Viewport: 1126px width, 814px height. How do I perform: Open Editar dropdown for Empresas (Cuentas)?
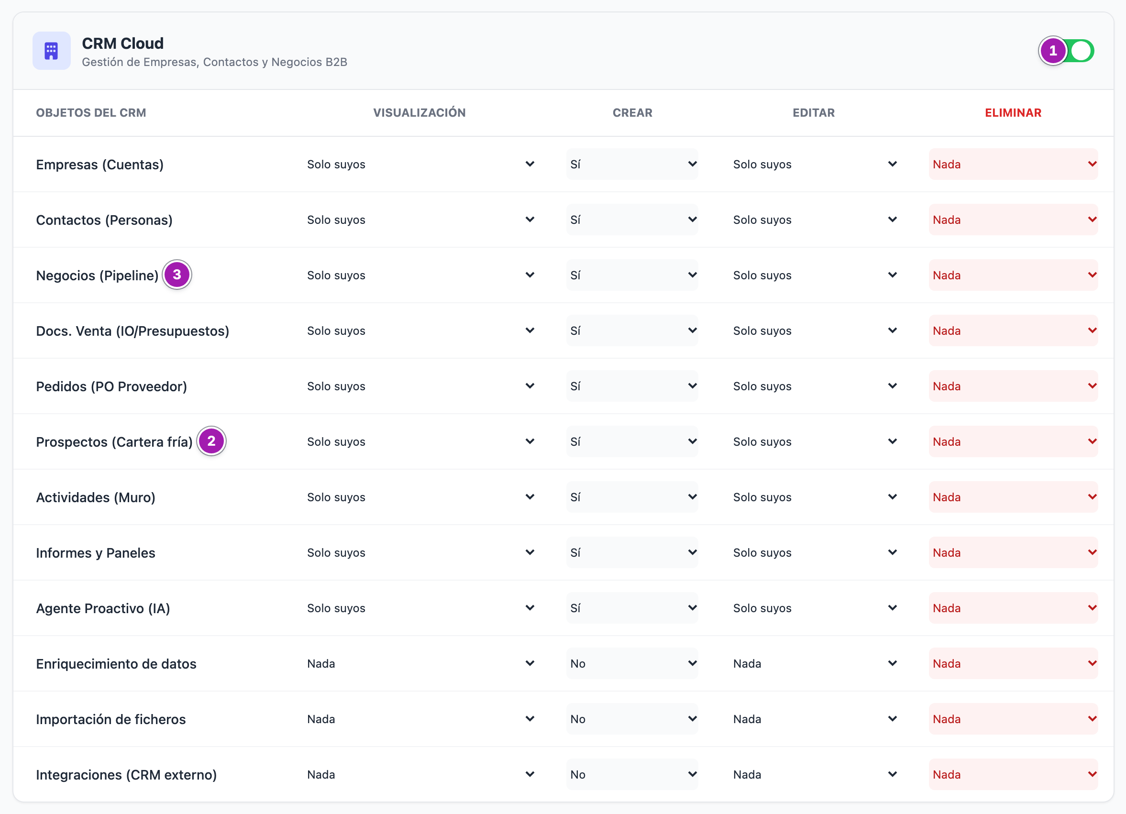click(814, 165)
